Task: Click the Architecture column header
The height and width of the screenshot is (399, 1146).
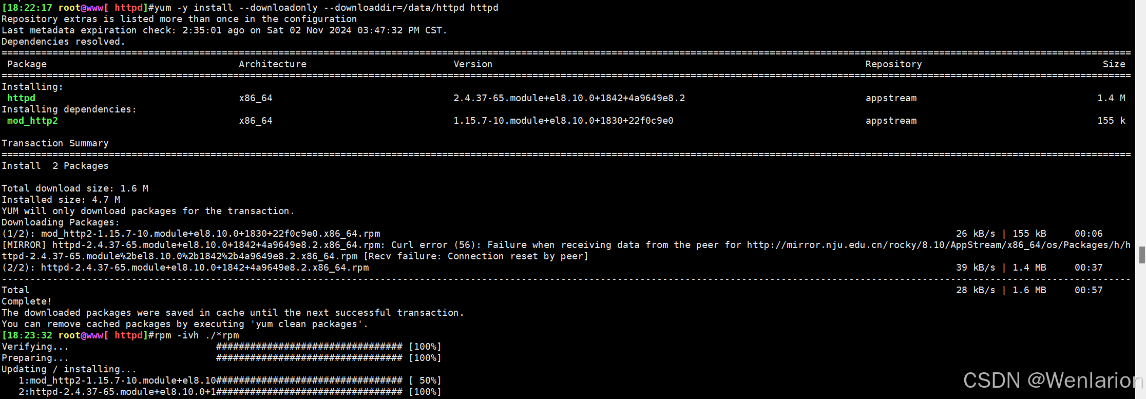Action: 273,64
